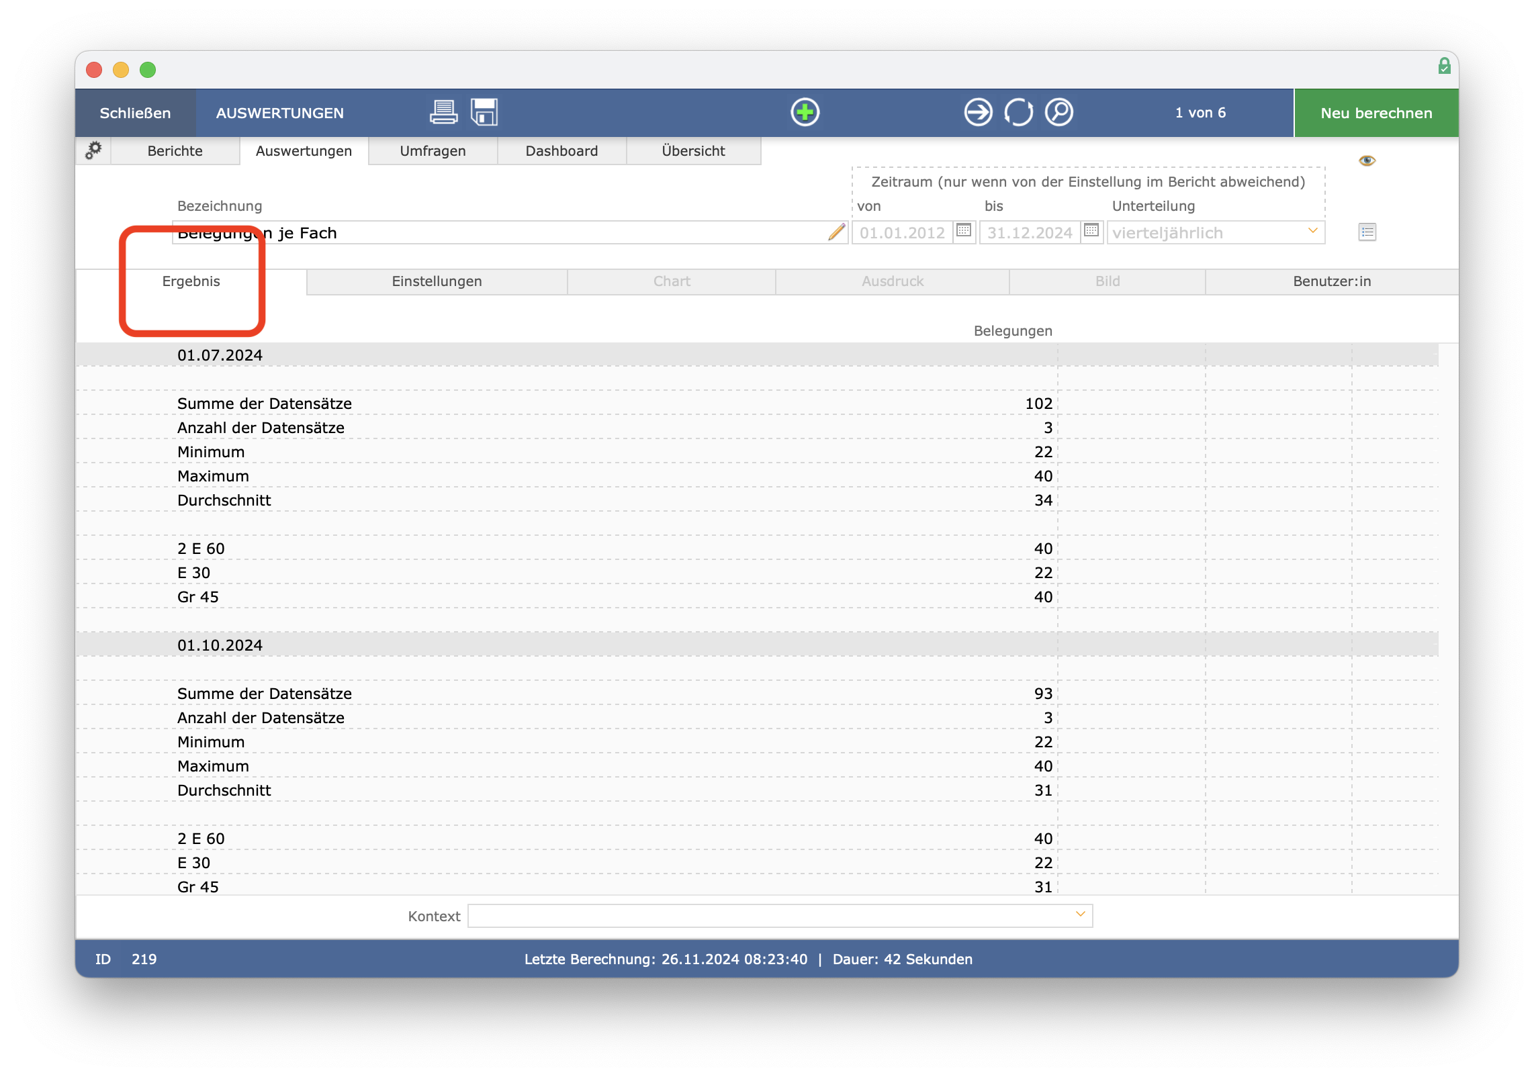
Task: Go to next record arrow icon
Action: (x=978, y=112)
